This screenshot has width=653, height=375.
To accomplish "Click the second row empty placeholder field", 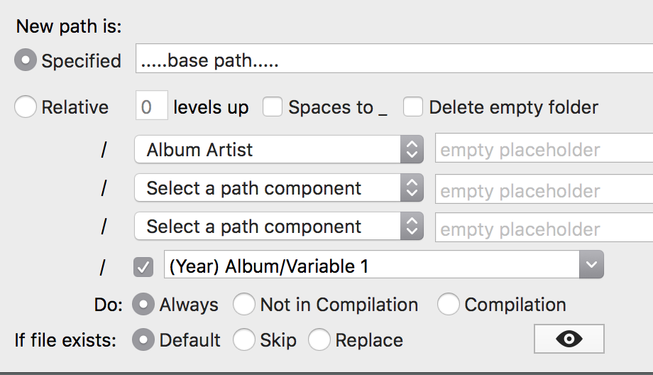I will pyautogui.click(x=543, y=189).
